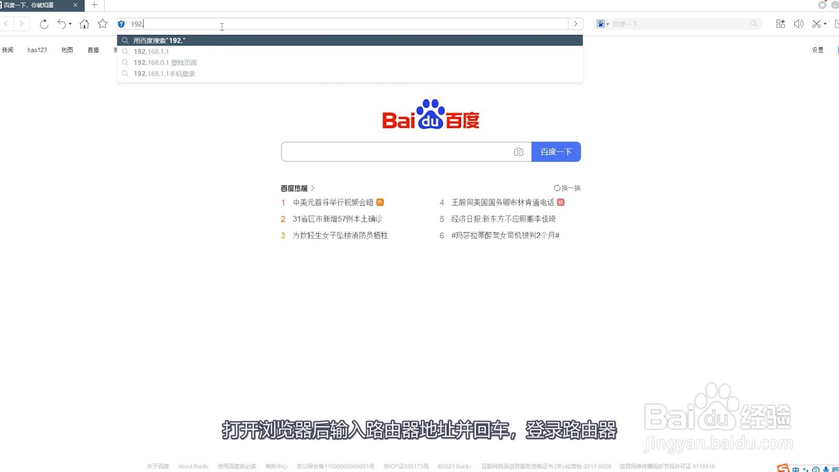Screen dimensions: 839x472
Task: Open hot item 31省区市新增57例本土确诊
Action: 337,219
